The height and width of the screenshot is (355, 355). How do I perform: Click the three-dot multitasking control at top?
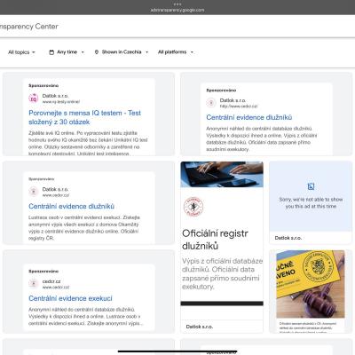(177, 4)
